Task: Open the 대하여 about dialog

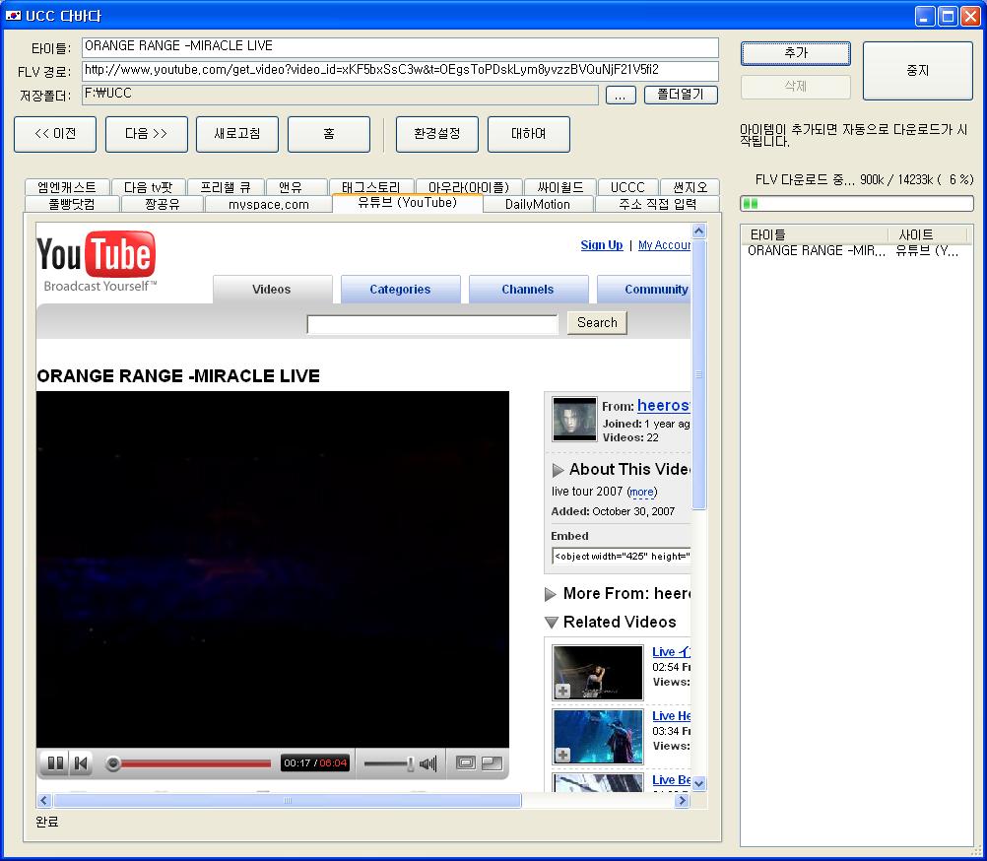Action: [x=529, y=134]
